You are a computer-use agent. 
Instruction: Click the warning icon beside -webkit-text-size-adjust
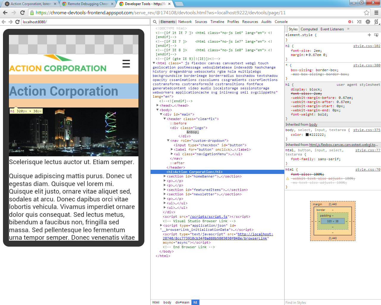click(288, 178)
